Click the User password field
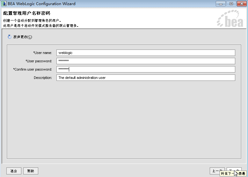The height and width of the screenshot is (177, 248). click(146, 61)
